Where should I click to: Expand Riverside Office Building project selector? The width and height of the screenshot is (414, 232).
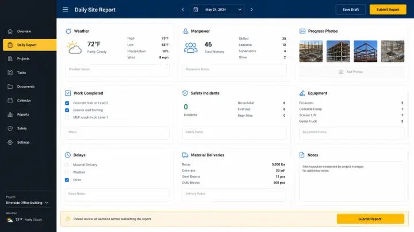[x=27, y=203]
